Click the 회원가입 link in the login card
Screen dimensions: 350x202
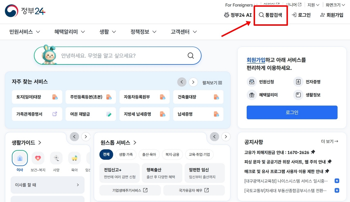pos(256,60)
